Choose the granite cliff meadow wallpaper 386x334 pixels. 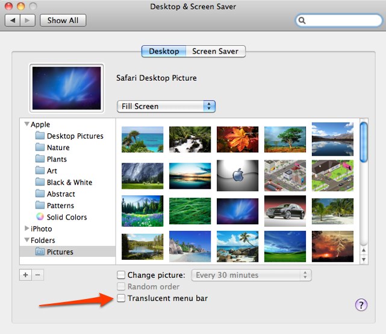coord(143,176)
